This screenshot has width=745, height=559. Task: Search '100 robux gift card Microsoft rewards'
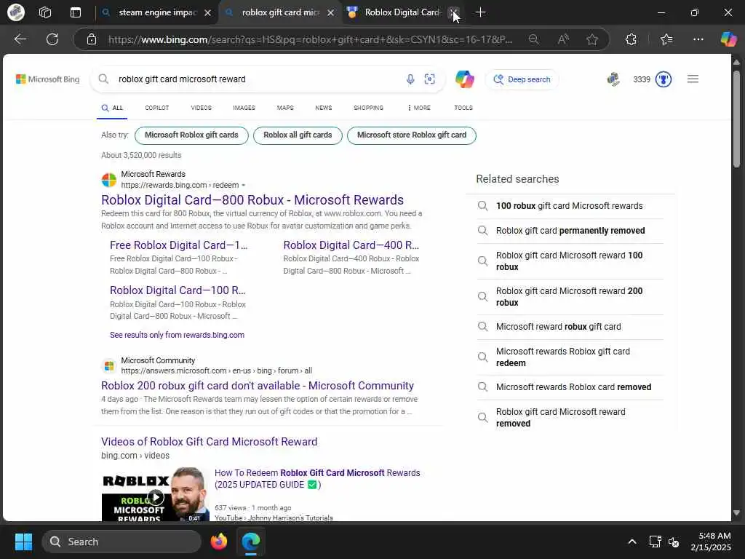point(569,206)
